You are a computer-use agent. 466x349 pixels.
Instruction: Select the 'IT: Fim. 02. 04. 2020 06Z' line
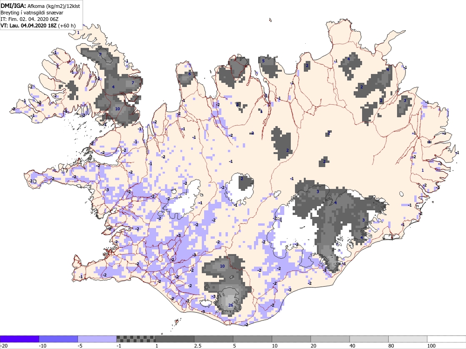29,19
